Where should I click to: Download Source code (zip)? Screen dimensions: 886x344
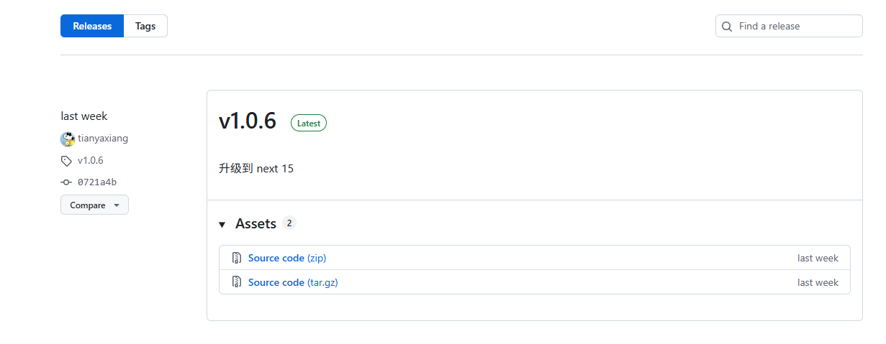[287, 258]
